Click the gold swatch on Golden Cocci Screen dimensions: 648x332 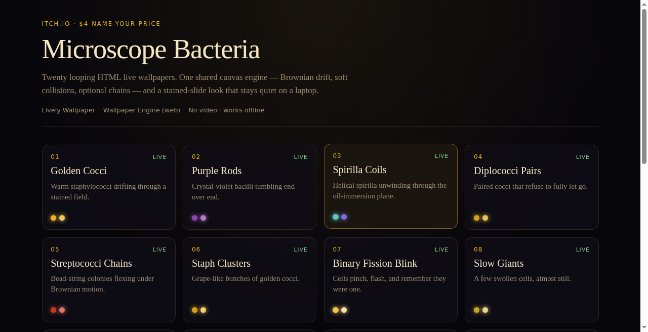pyautogui.click(x=54, y=218)
